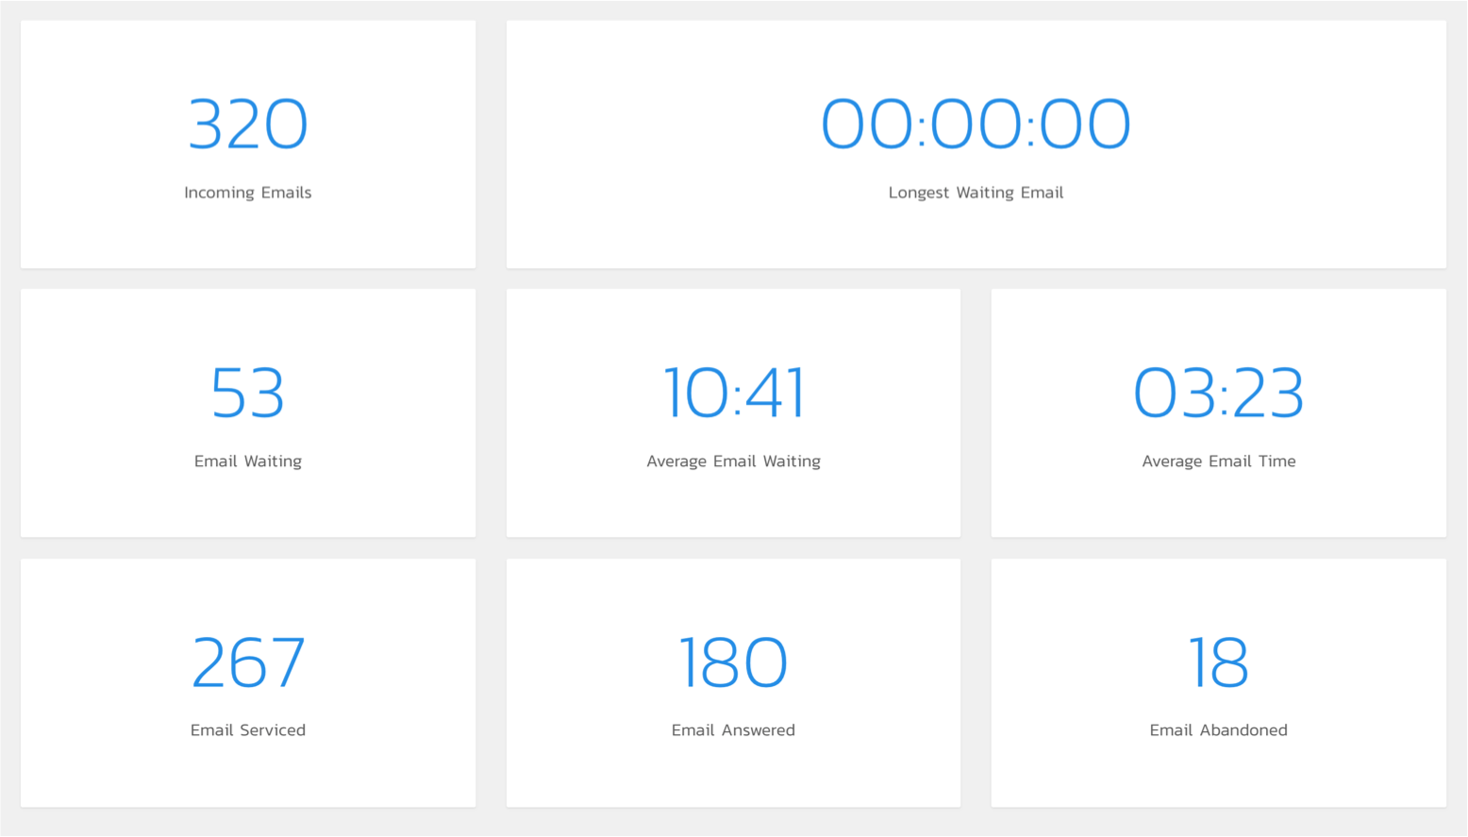Click the 320 incoming emails value
The image size is (1468, 837).
(248, 125)
